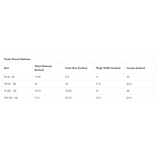This screenshot has height=157, width=157.
Task: Select the 29.5 inseam value
Action: click(x=129, y=98)
